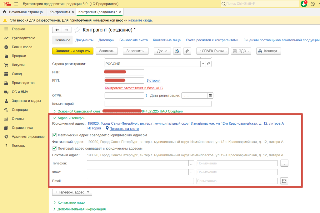
Task: Close the Контрагенты tab
Action: [x=73, y=12]
